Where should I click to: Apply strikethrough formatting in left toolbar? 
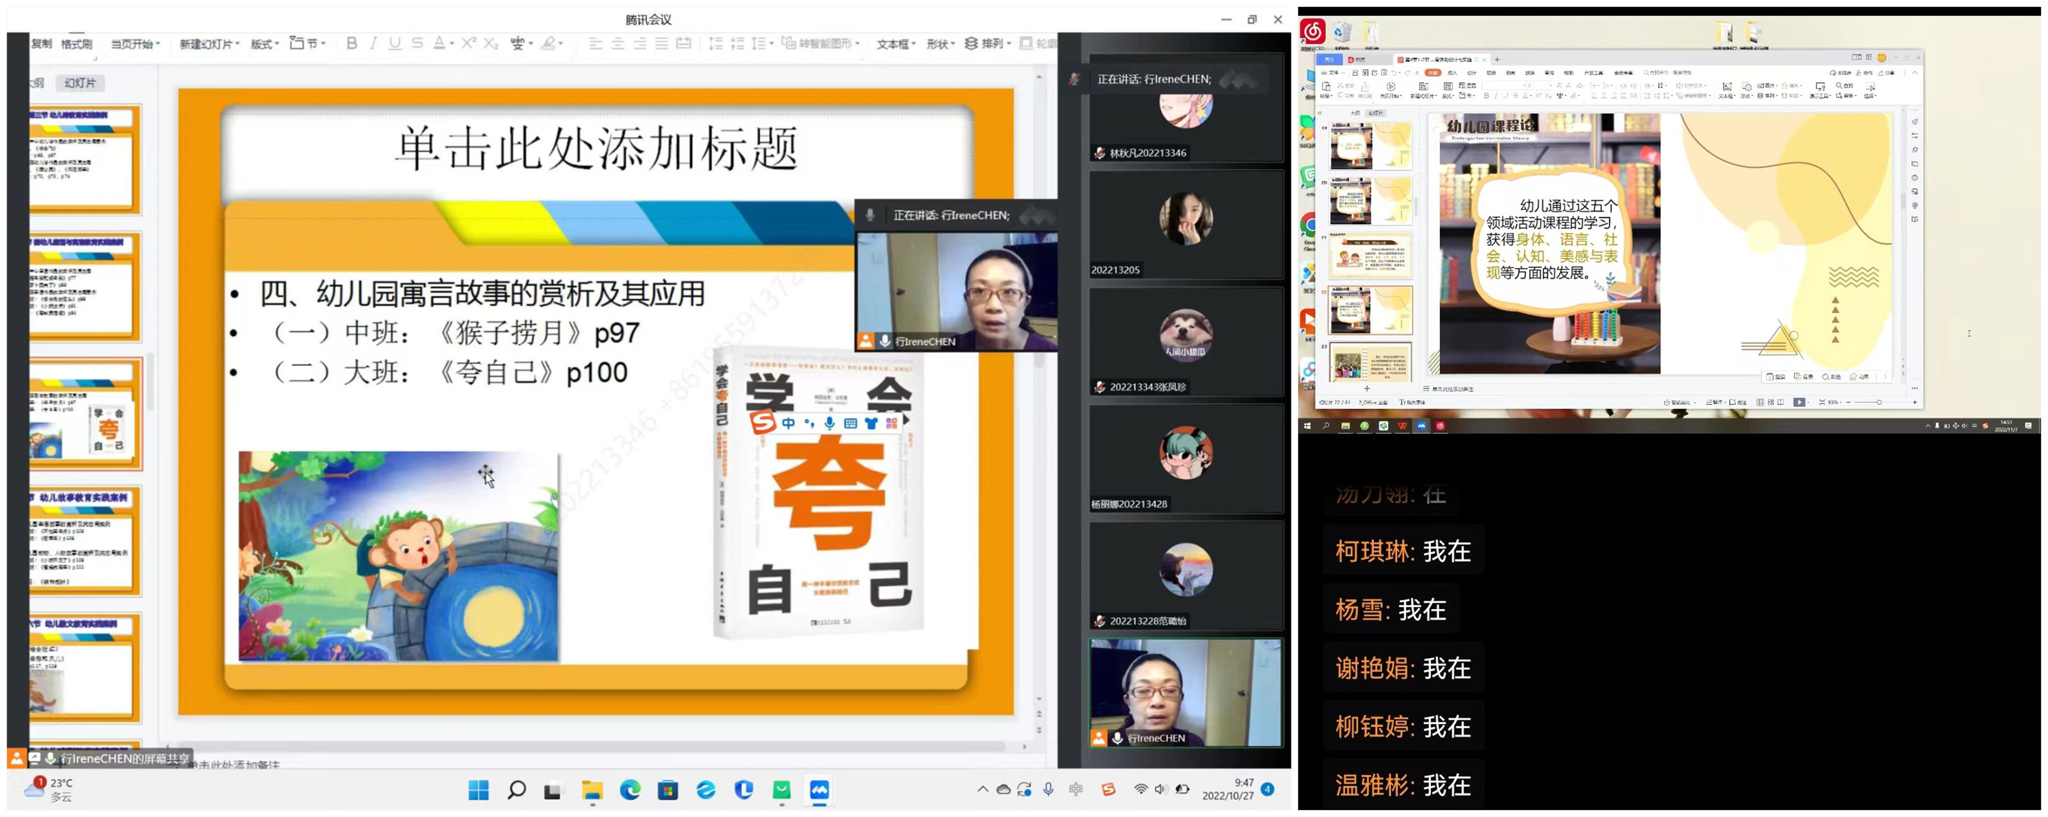point(417,44)
